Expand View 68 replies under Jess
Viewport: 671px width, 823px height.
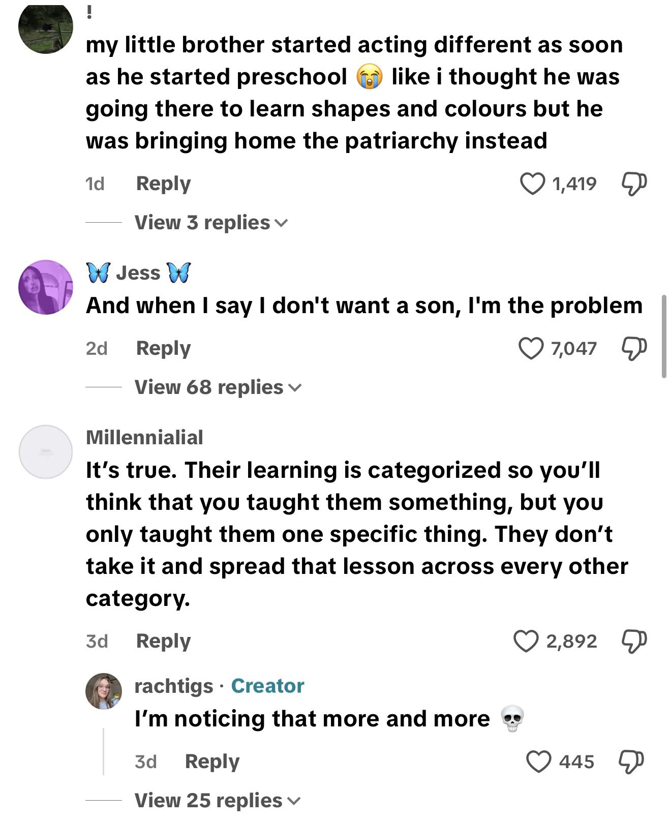[x=218, y=387]
